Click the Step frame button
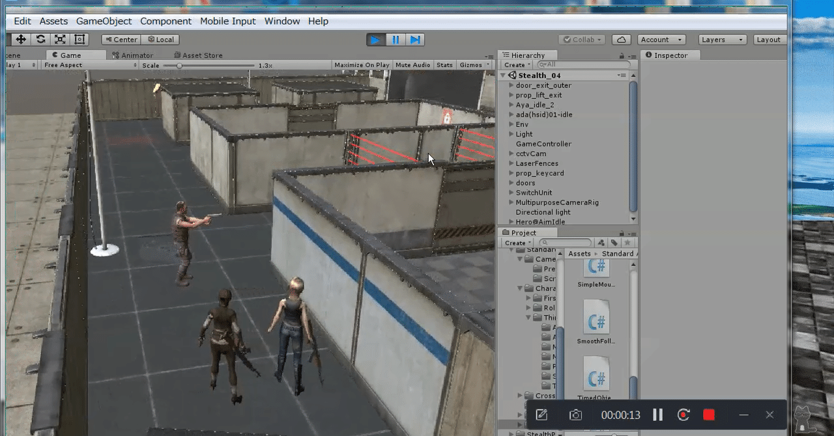Image resolution: width=834 pixels, height=436 pixels. (x=416, y=40)
